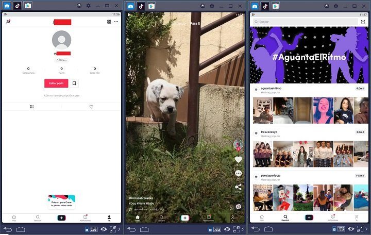Screen dimensions: 371x235
Task: Open creator avatar on the dog video
Action: 238,144
